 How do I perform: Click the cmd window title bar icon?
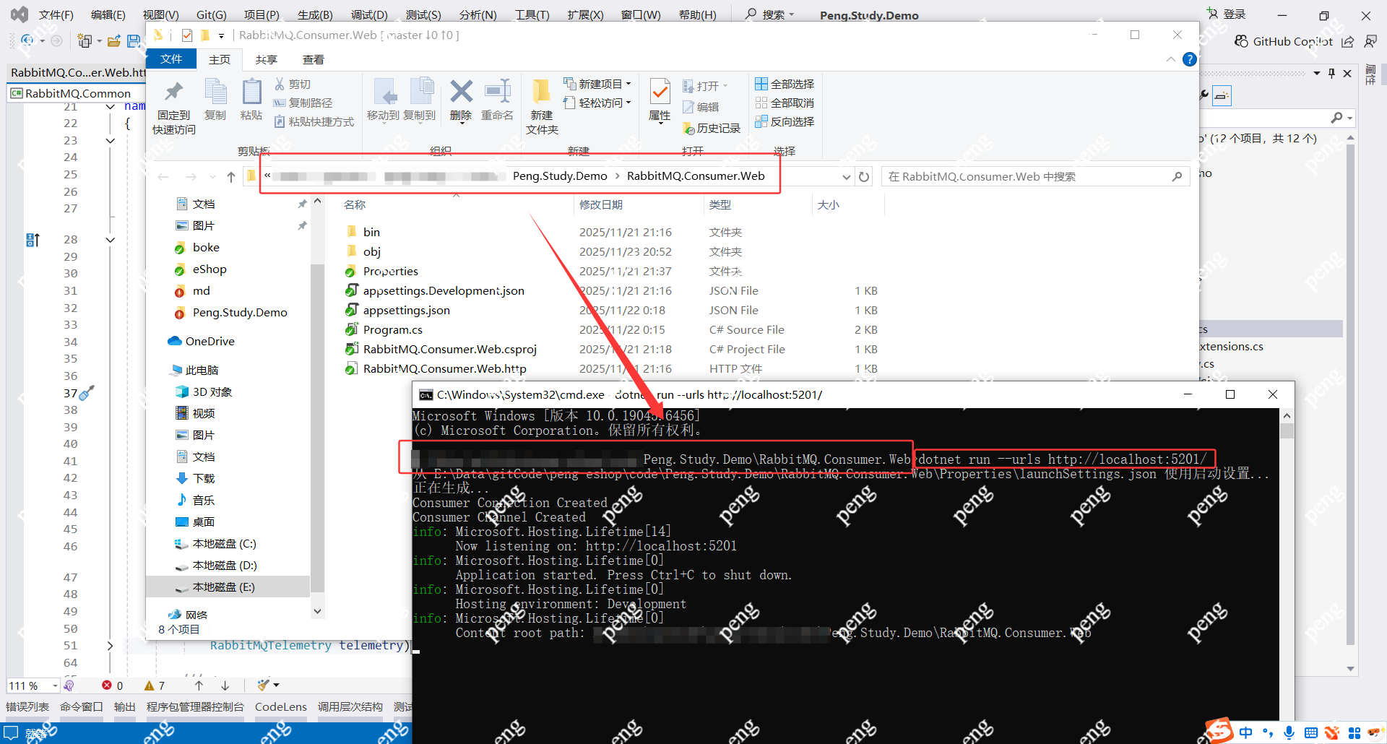(426, 394)
